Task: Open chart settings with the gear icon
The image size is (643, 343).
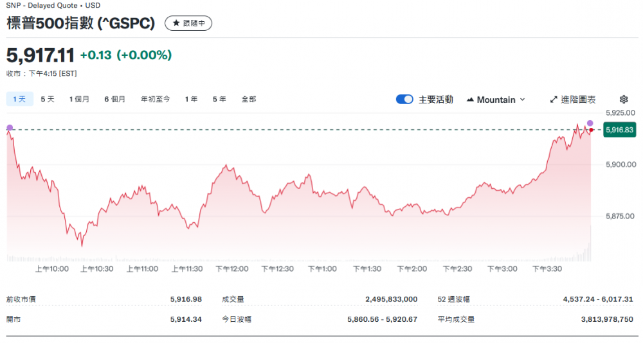Action: tap(623, 100)
